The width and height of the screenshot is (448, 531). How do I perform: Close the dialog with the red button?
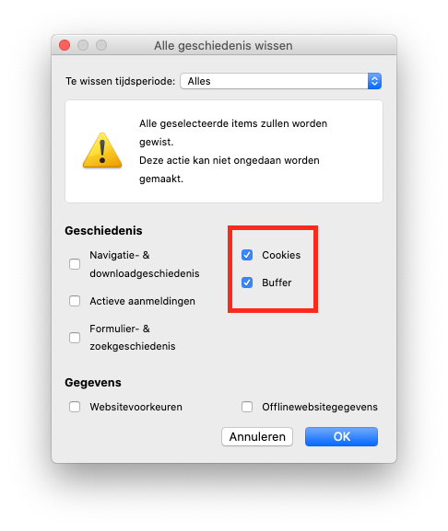click(65, 45)
